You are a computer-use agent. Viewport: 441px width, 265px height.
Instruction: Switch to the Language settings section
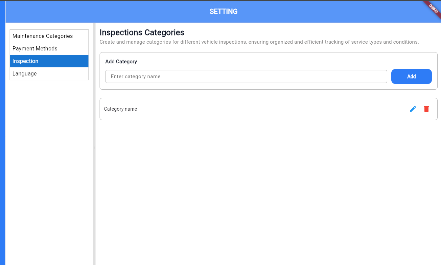coord(24,73)
